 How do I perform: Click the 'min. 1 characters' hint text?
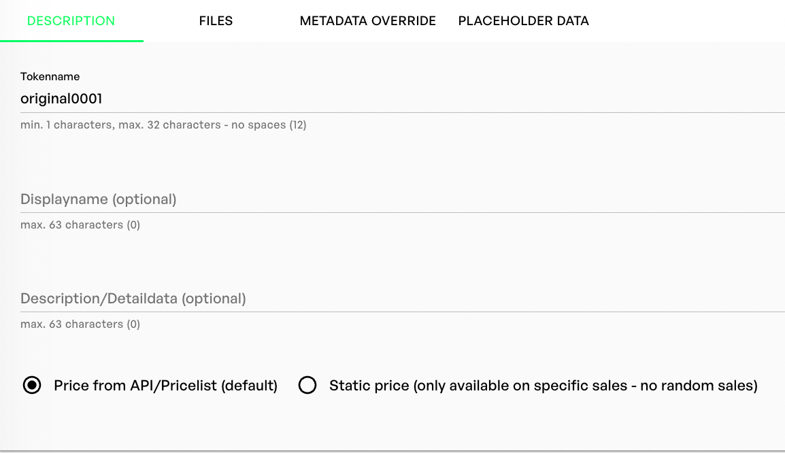pos(67,125)
